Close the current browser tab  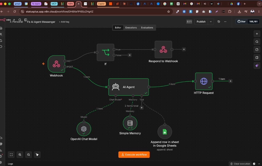(x=79, y=4)
